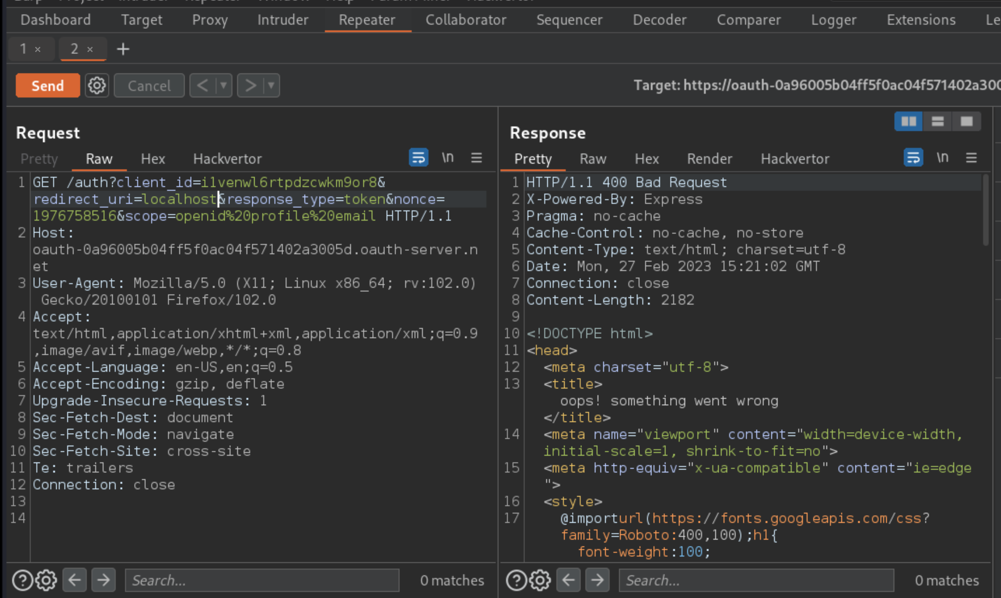Image resolution: width=1001 pixels, height=598 pixels.
Task: Send the request
Action: [x=48, y=85]
